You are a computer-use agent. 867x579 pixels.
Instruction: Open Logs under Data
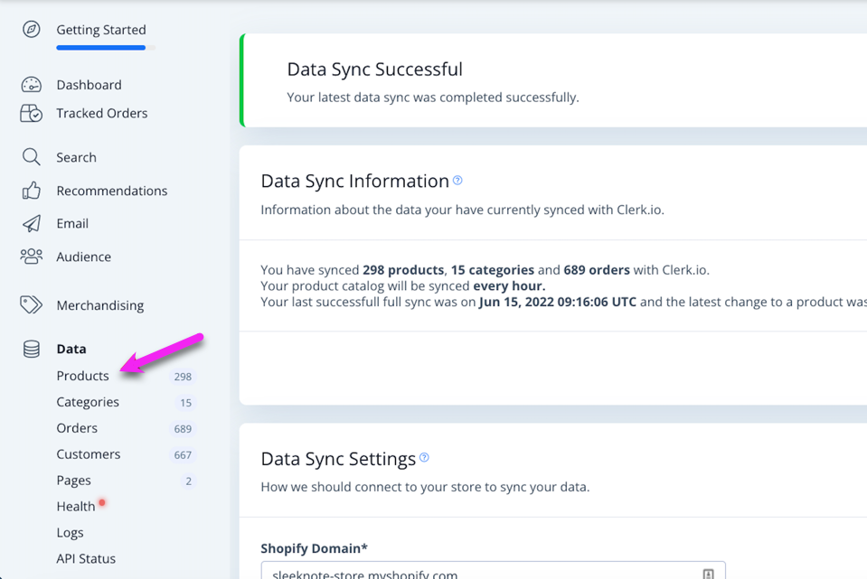[70, 533]
